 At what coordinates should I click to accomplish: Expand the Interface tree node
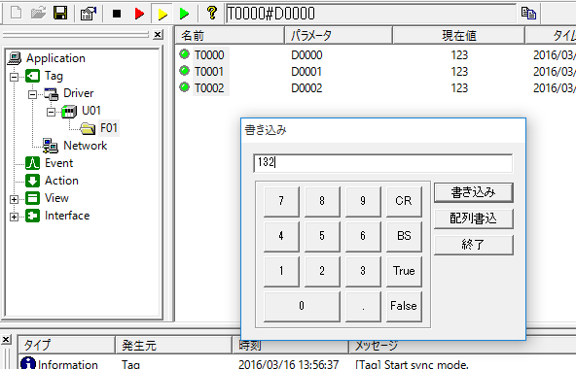point(14,217)
